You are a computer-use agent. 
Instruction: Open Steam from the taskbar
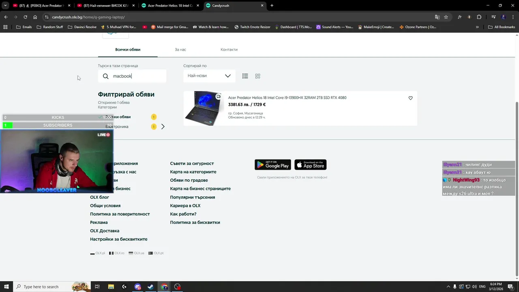(150, 287)
